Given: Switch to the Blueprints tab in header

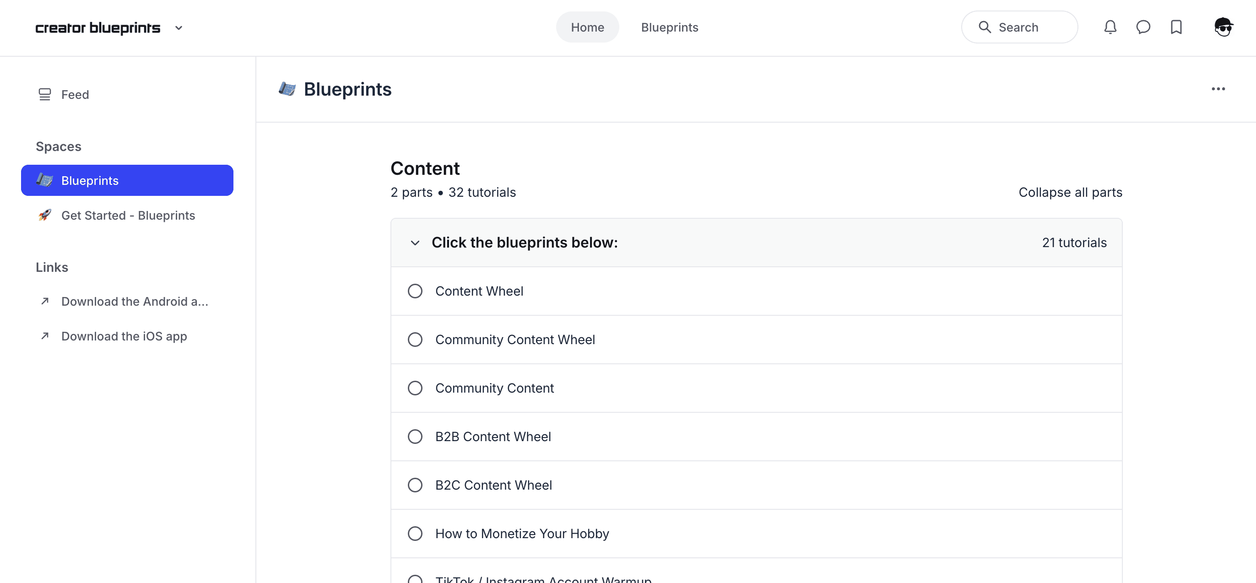Looking at the screenshot, I should (670, 27).
